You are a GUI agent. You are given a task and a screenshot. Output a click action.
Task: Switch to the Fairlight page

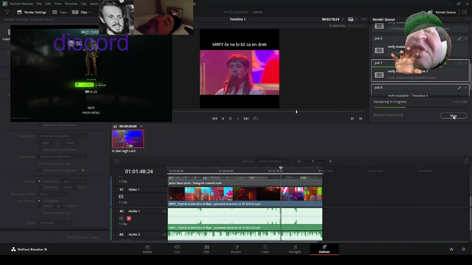(x=295, y=249)
